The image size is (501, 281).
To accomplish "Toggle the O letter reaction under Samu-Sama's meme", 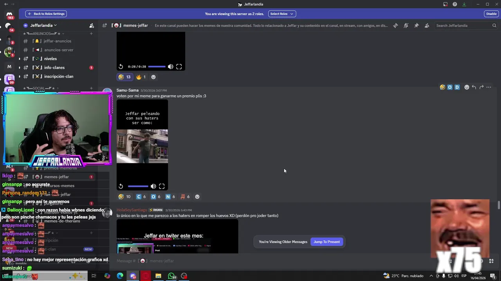I will pos(156,197).
